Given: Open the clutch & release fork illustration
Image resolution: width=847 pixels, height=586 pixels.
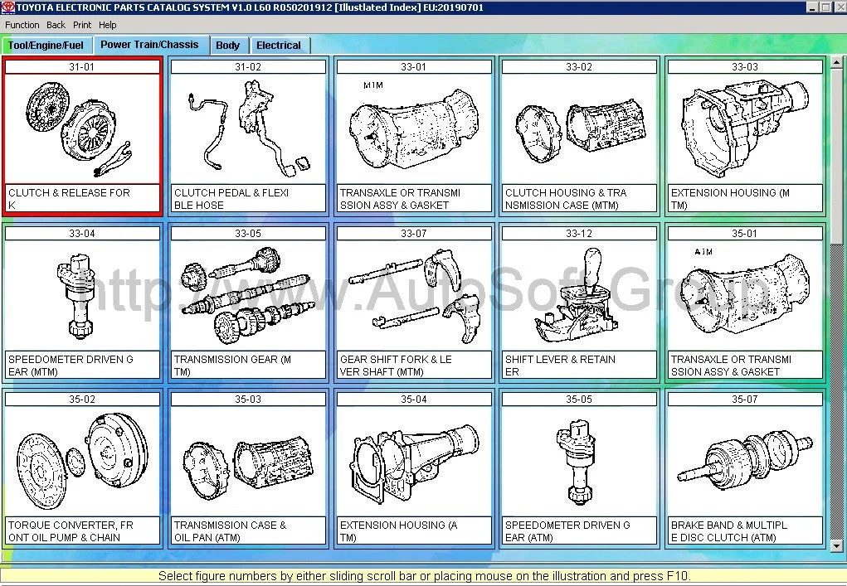Looking at the screenshot, I should [x=81, y=128].
